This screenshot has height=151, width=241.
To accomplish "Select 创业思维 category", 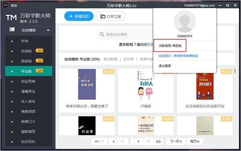I will [x=29, y=81].
